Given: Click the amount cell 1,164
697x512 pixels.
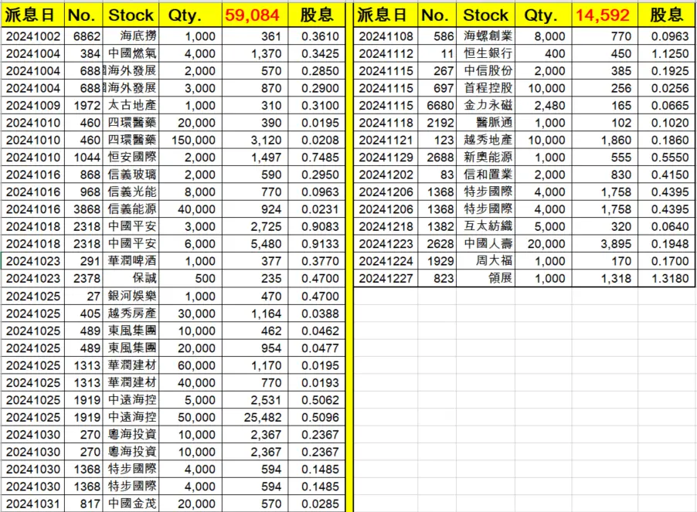Looking at the screenshot, I should pos(255,314).
